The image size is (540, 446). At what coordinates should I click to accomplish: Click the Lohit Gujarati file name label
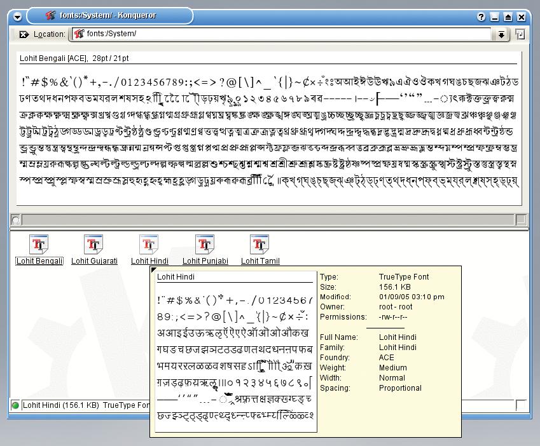pos(94,261)
